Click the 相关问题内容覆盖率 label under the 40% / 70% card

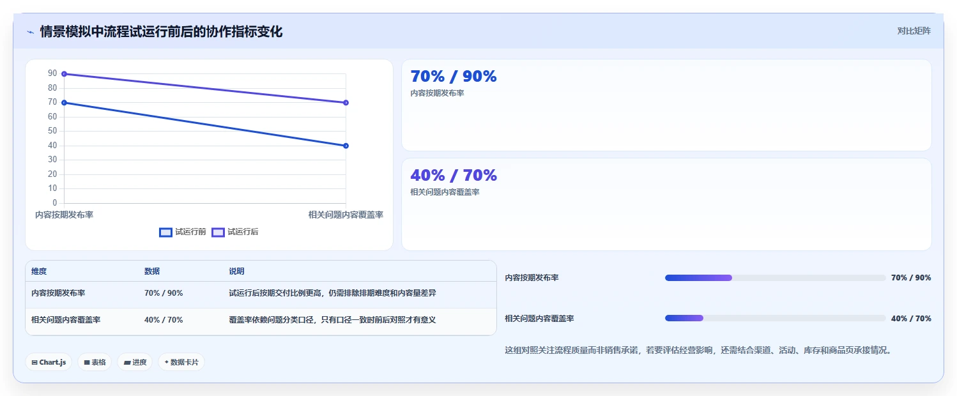(x=445, y=192)
